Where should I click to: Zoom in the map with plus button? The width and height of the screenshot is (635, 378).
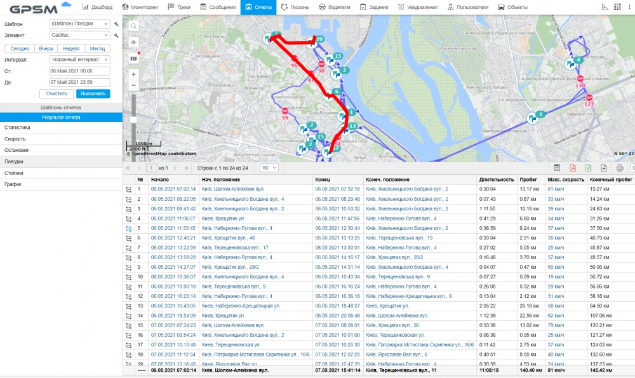[133, 74]
